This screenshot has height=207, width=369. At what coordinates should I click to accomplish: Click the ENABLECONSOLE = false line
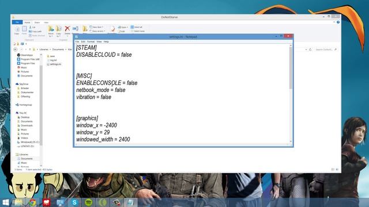pyautogui.click(x=107, y=83)
